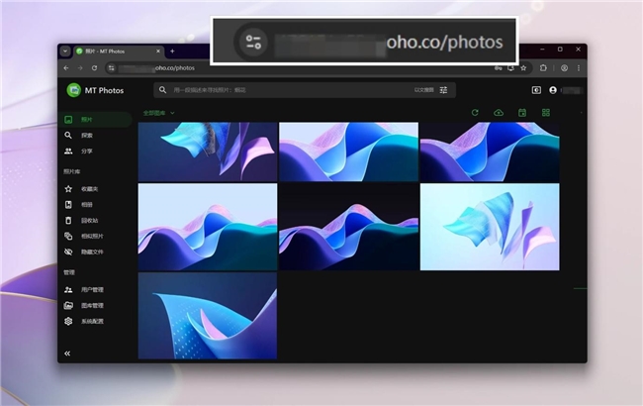Open 回收站 recycle bin in sidebar
This screenshot has height=406, width=643.
89,220
